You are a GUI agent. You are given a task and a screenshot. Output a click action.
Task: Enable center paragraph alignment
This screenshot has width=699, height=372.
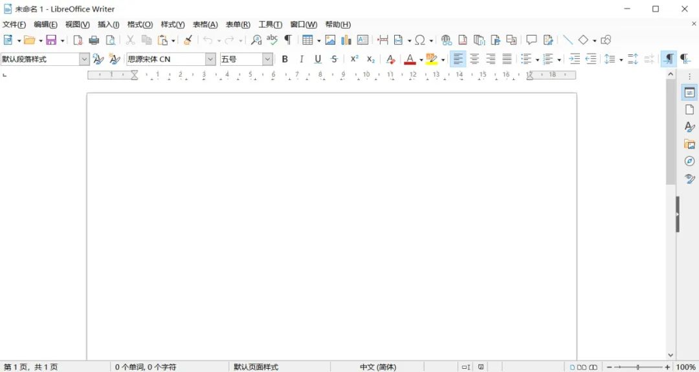point(474,59)
